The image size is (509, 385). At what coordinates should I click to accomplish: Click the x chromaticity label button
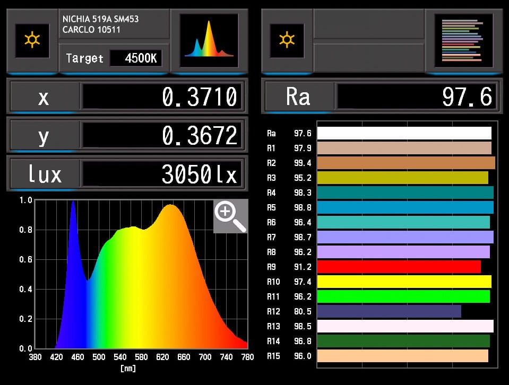coord(44,97)
